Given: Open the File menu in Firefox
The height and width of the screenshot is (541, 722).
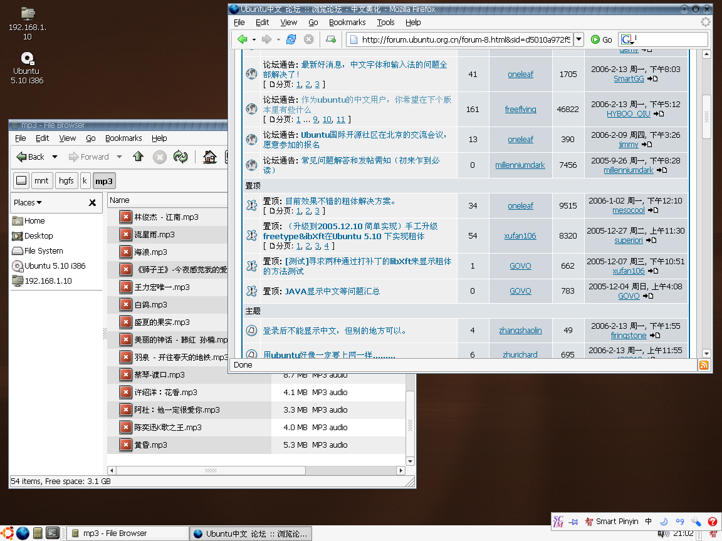Looking at the screenshot, I should pos(239,22).
